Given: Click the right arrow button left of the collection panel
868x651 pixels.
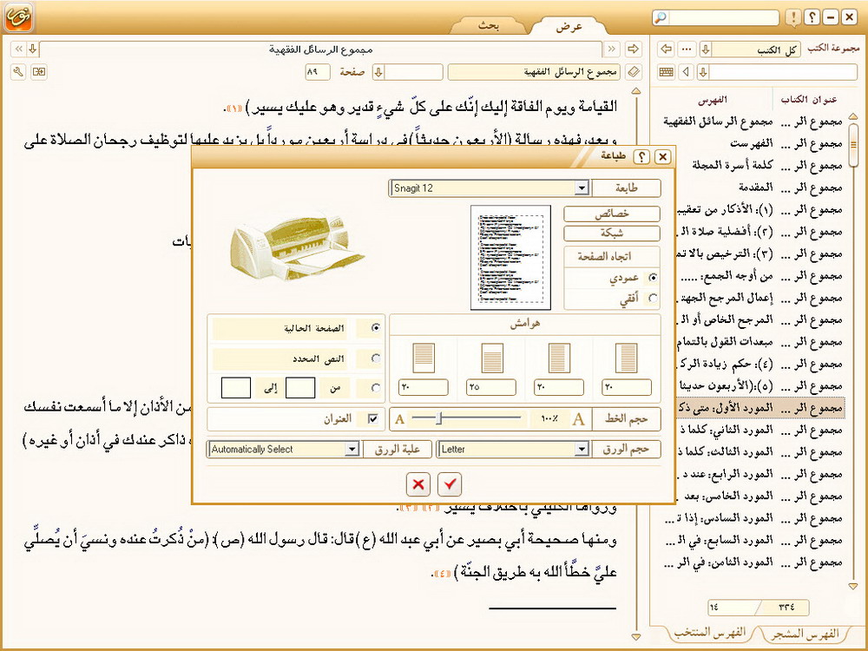Looking at the screenshot, I should (634, 49).
